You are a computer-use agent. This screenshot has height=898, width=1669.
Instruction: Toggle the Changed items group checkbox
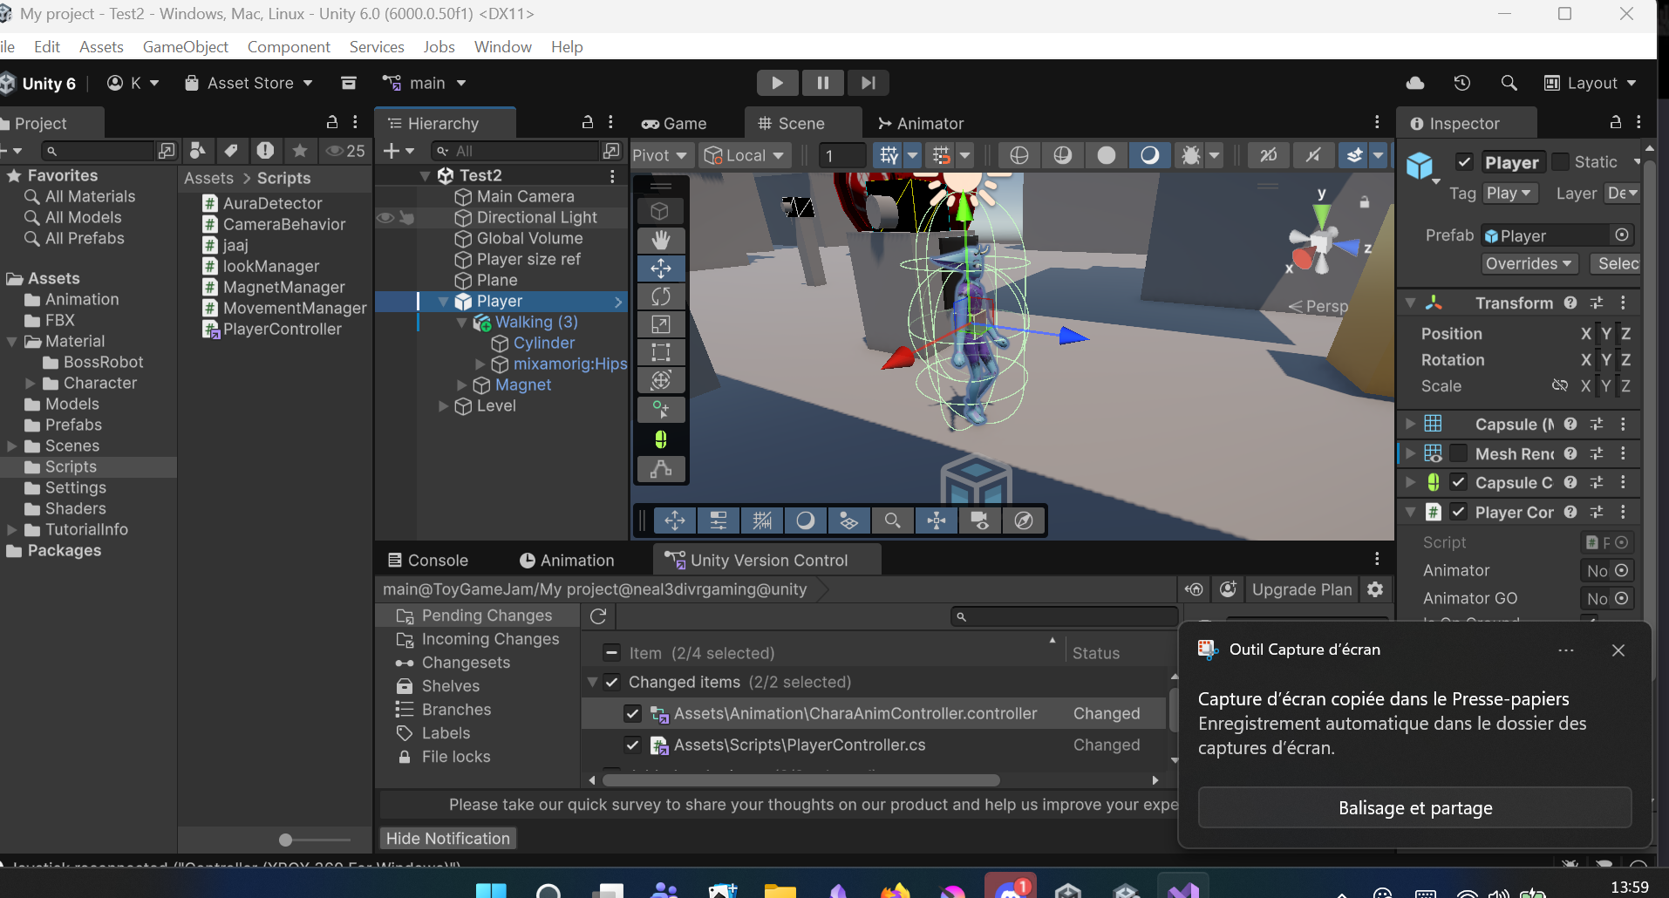tap(611, 682)
